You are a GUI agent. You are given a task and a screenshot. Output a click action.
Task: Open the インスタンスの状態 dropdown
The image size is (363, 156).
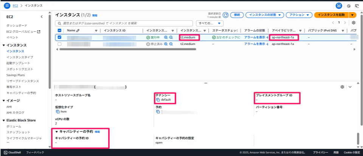265,15
